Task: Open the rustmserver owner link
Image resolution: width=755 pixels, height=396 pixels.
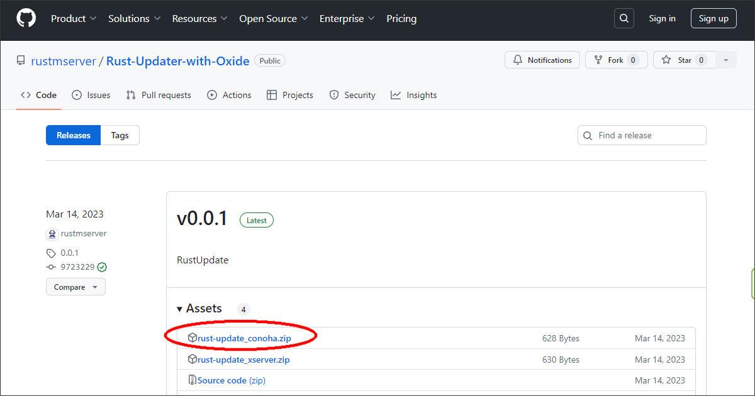Action: [64, 61]
